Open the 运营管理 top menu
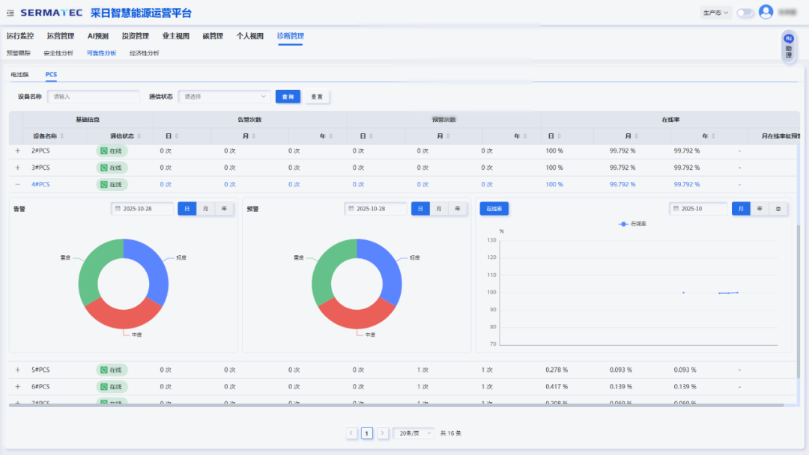 (60, 35)
